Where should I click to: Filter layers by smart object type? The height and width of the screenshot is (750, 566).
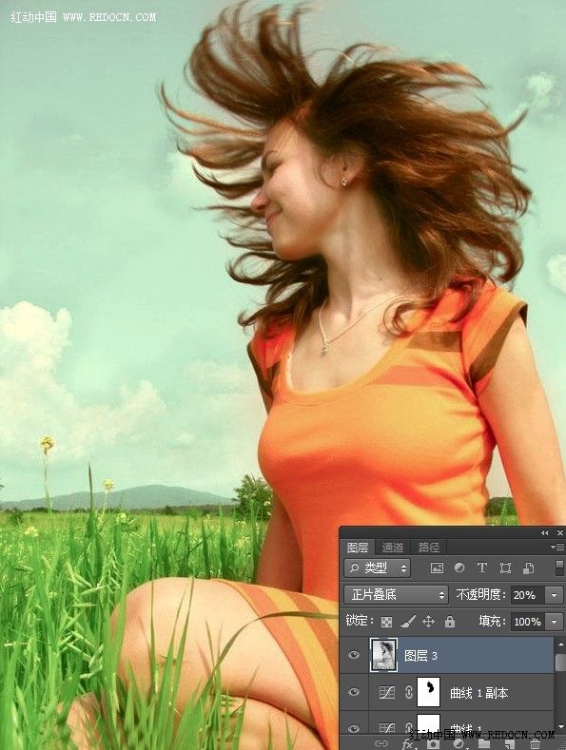528,567
